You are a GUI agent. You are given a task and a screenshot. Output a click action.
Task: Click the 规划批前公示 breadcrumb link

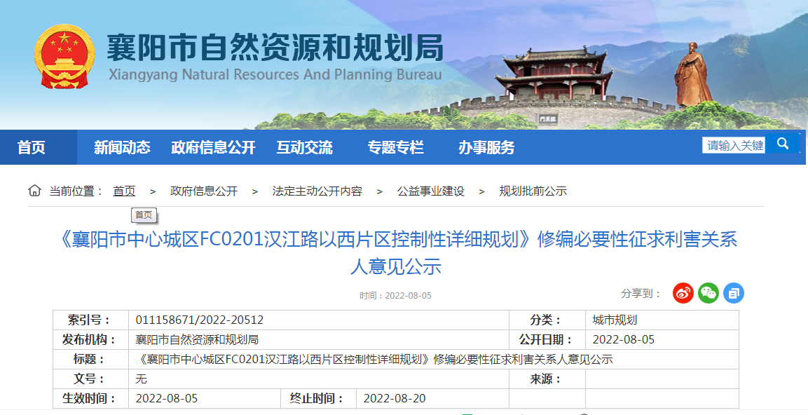point(533,191)
